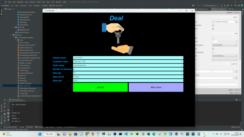Image resolution: width=244 pixels, height=137 pixels.
Task: Switch to the TODO tool tab
Action: 30,127
